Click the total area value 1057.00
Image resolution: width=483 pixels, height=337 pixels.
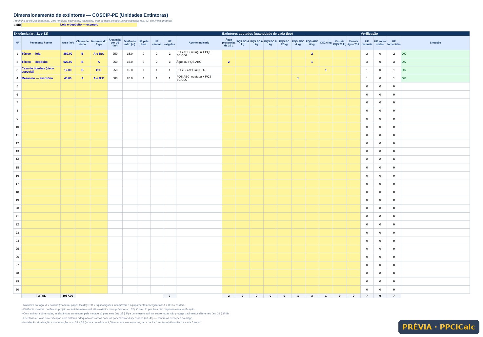click(x=68, y=296)
